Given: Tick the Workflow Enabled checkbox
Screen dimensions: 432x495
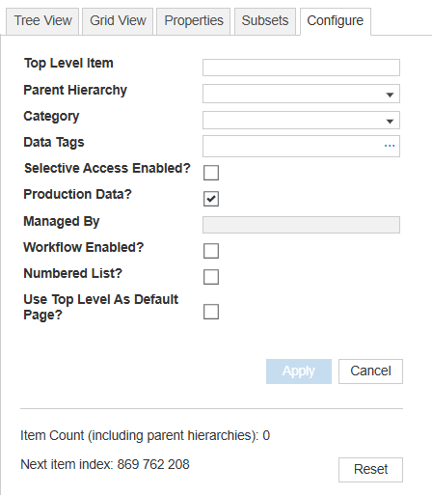Looking at the screenshot, I should [x=211, y=251].
